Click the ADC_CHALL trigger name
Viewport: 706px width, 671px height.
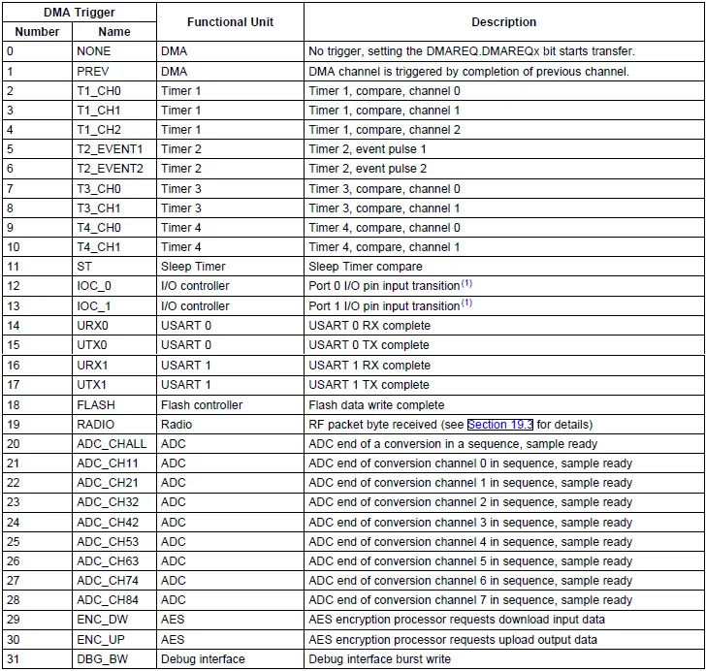(x=112, y=443)
